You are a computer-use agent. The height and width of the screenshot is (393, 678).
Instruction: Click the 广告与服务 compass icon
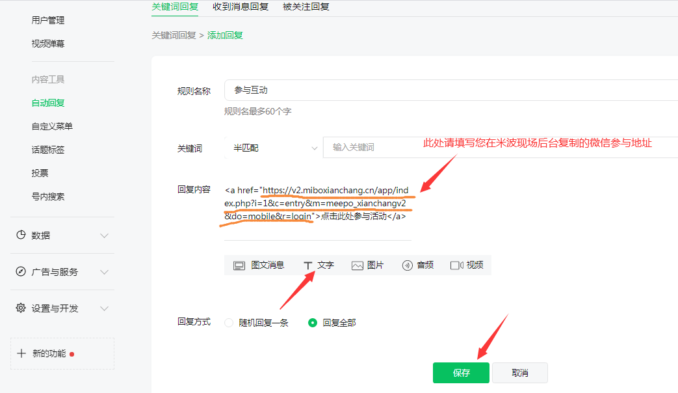[x=21, y=272]
